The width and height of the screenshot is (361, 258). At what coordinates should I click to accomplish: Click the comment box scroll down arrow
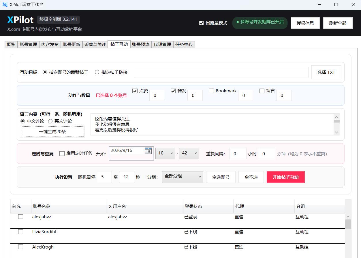[x=336, y=132]
